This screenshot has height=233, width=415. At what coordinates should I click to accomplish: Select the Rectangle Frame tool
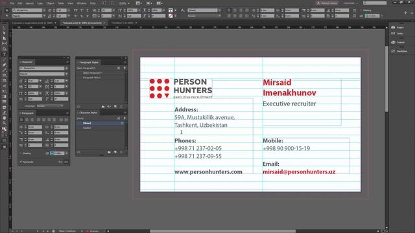(x=4, y=76)
